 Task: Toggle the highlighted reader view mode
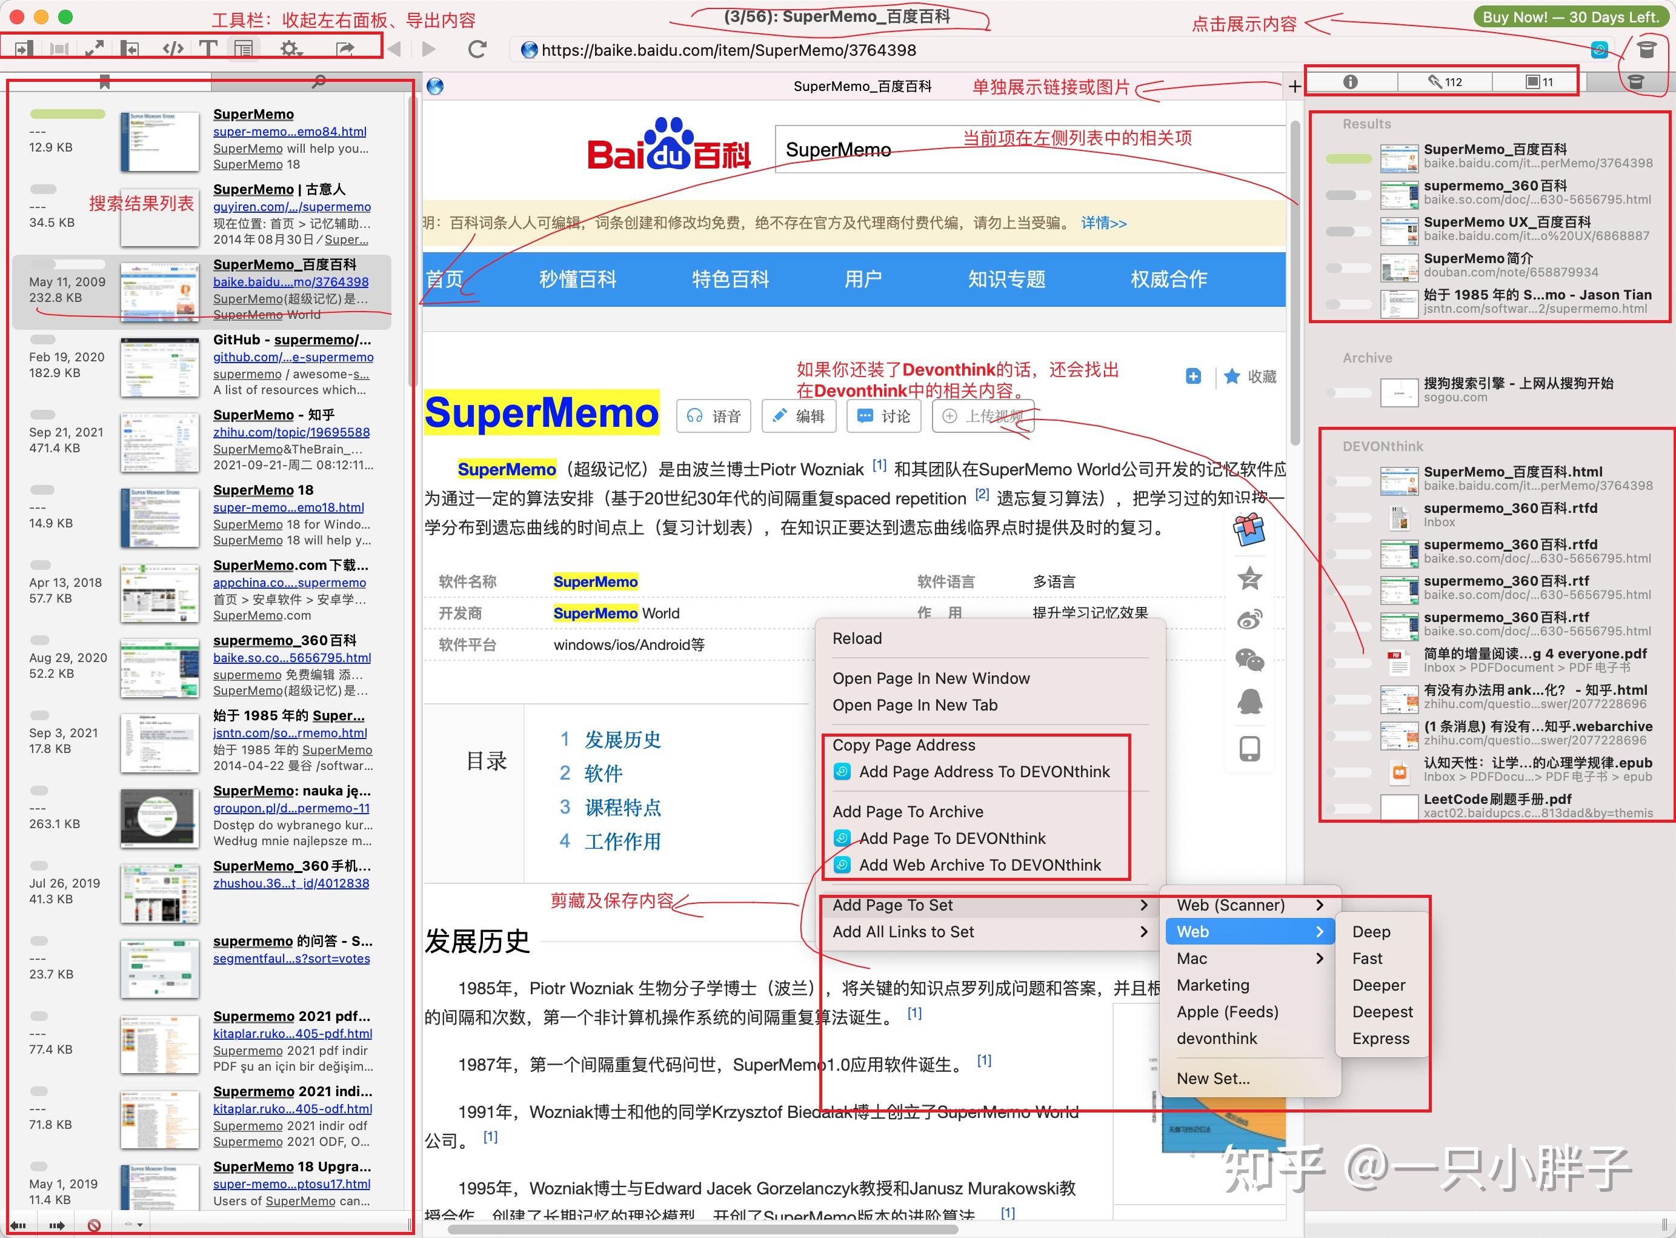244,49
